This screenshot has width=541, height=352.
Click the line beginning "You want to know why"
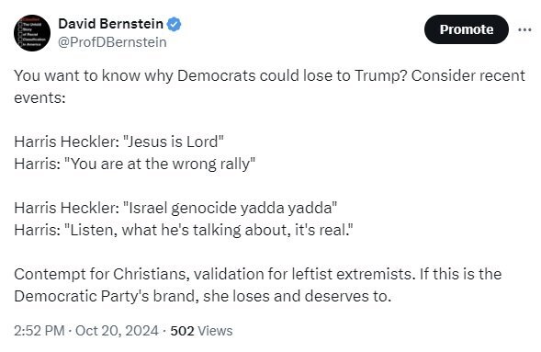(x=269, y=76)
